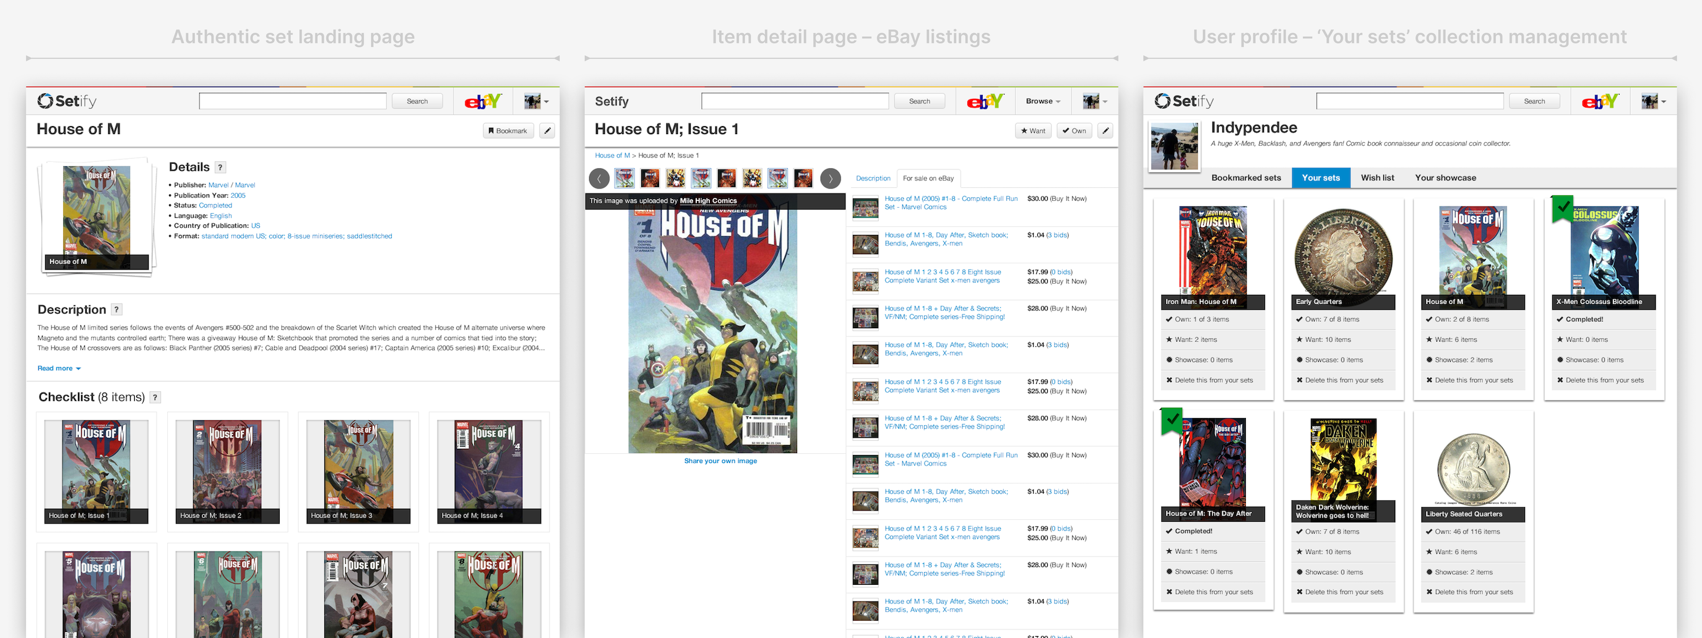The width and height of the screenshot is (1702, 638).
Task: Delete Early Quarters from your sets
Action: click(1339, 380)
